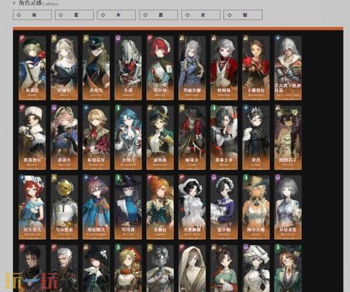The width and height of the screenshot is (350, 292).
Task: Click the afflatus badge on Kassandra's card
Action: (246, 39)
